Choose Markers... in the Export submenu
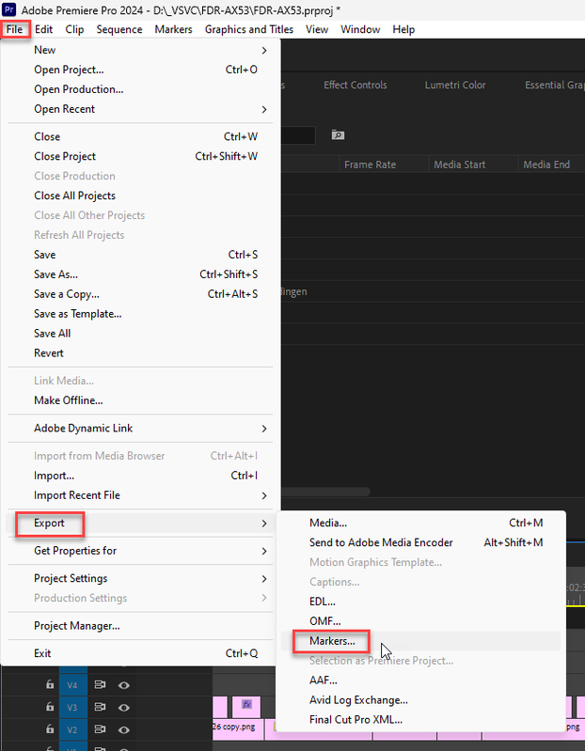 pos(420,641)
